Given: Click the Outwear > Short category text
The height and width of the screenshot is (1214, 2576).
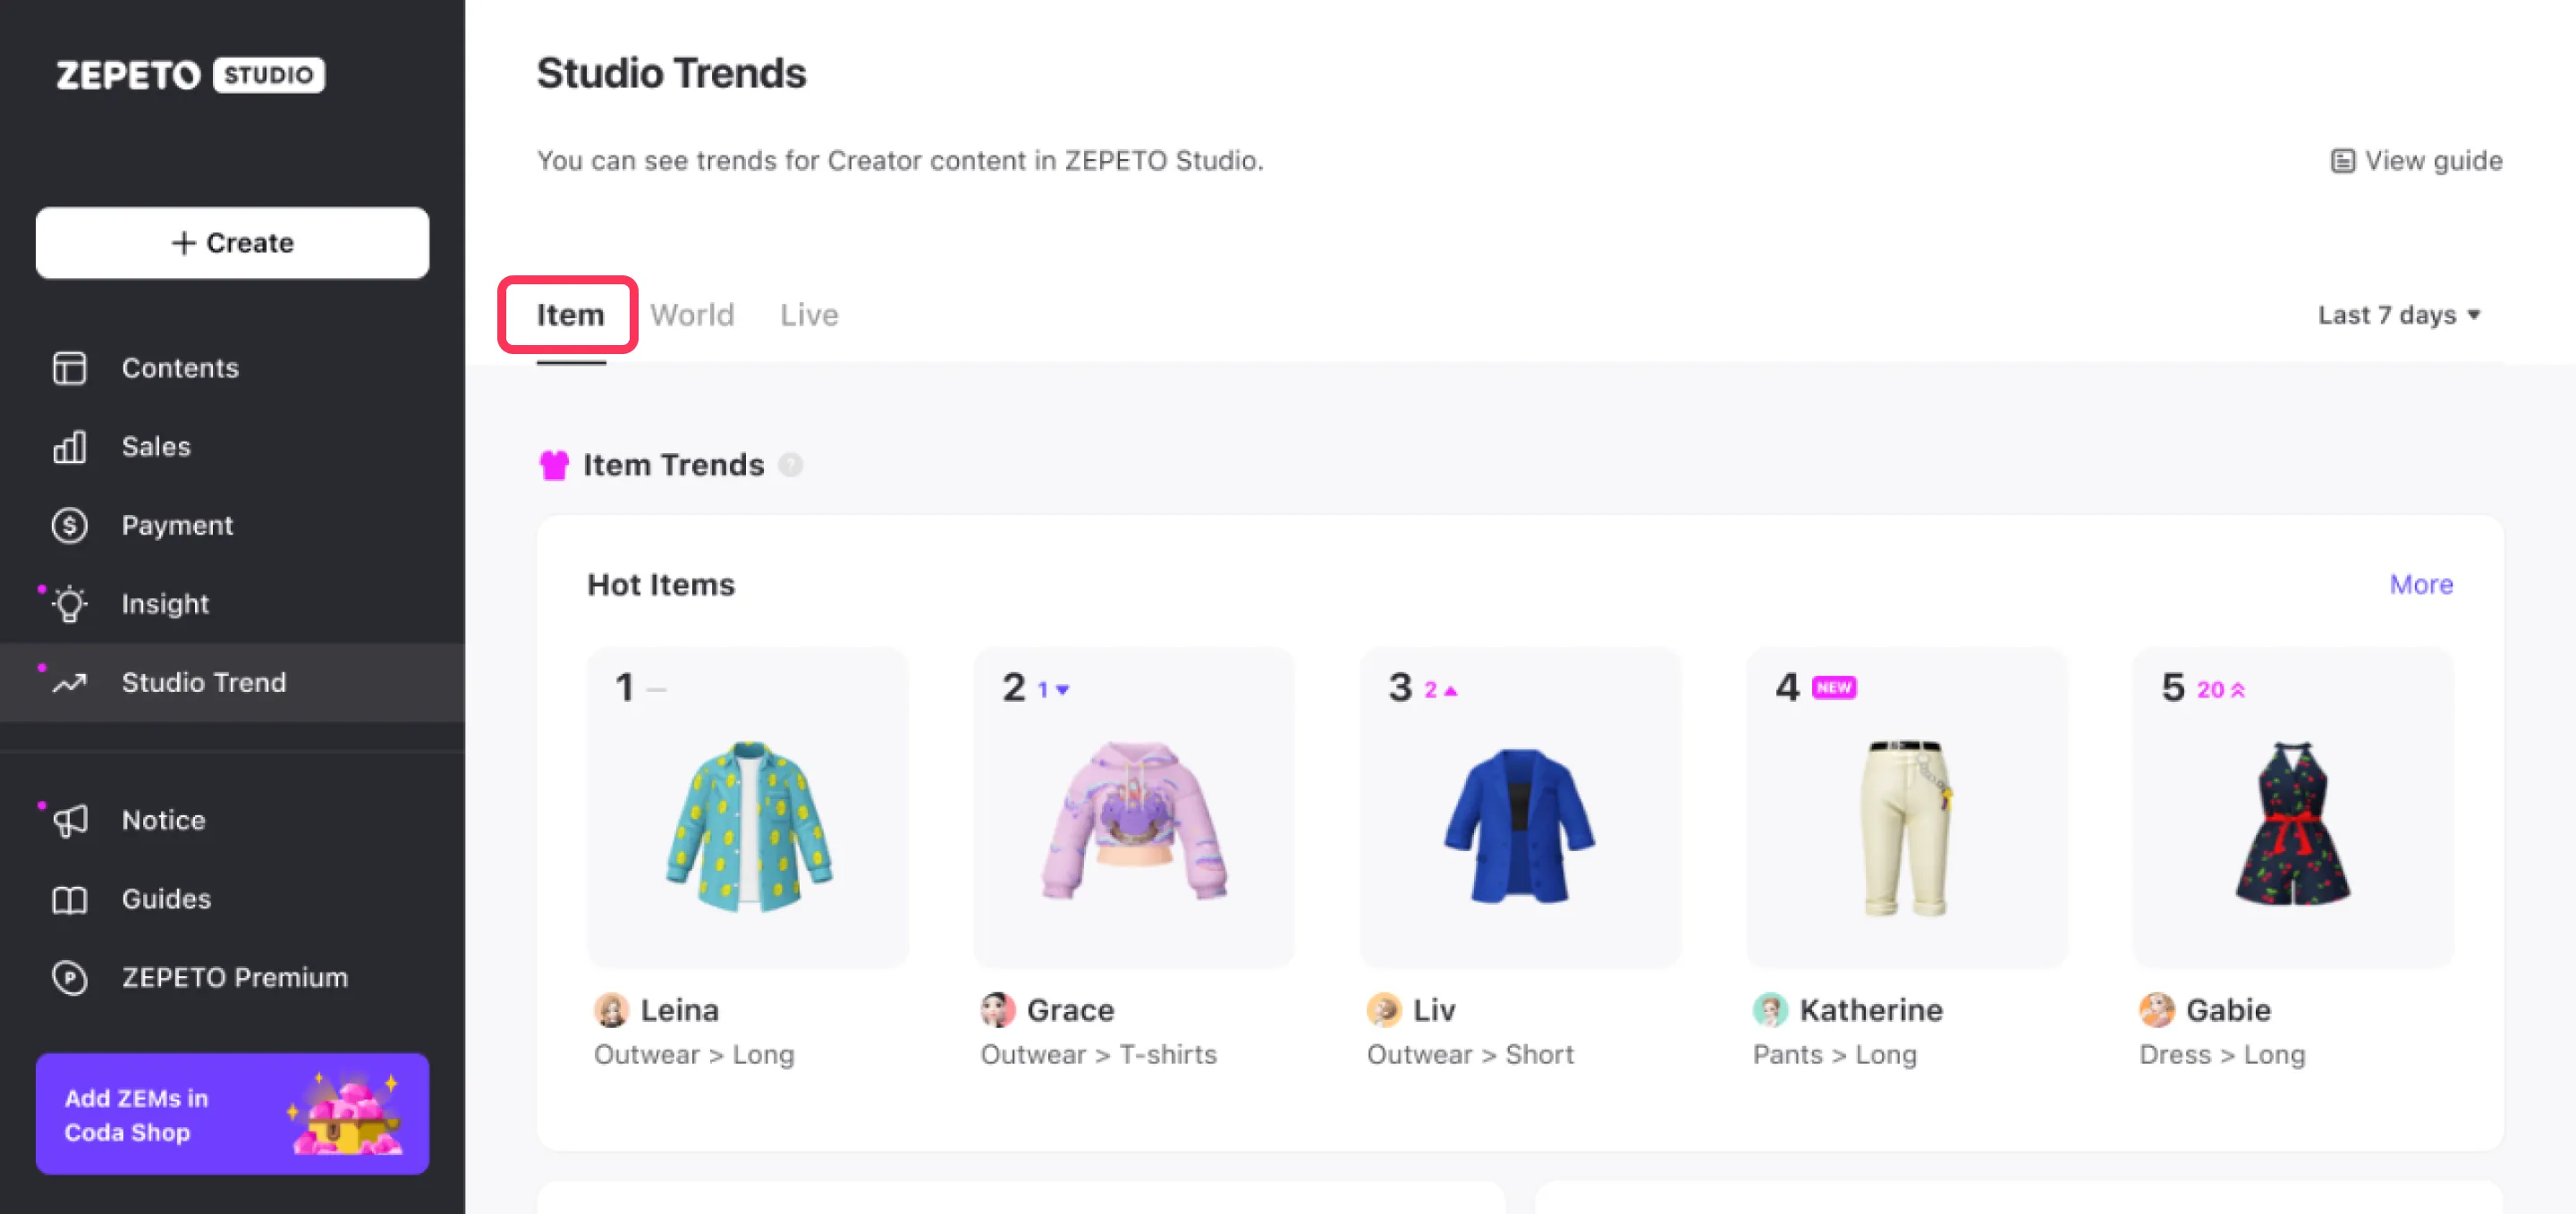Looking at the screenshot, I should (1470, 1055).
